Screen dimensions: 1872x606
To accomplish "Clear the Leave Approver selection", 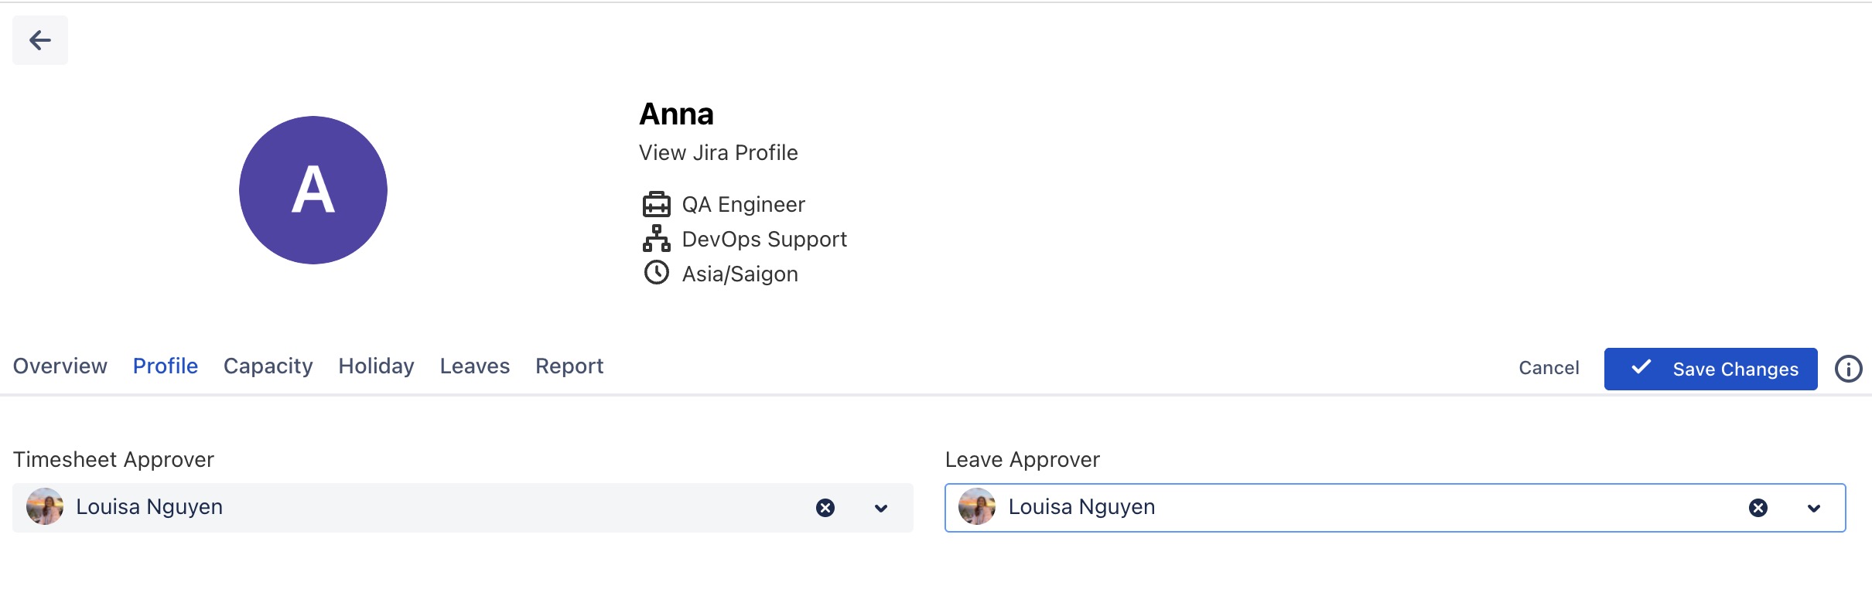I will pos(1758,508).
